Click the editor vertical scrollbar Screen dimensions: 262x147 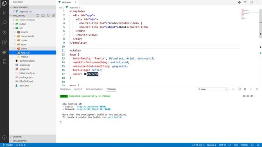click(x=260, y=23)
